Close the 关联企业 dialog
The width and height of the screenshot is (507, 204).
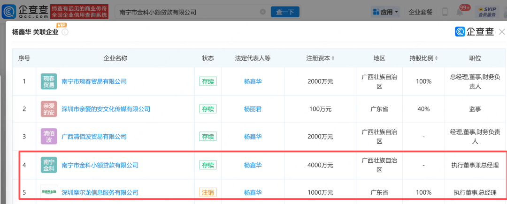(502, 32)
